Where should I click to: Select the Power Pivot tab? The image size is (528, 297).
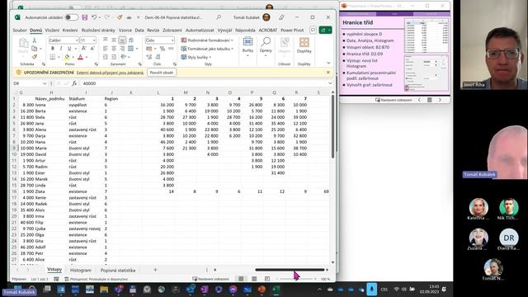[292, 30]
